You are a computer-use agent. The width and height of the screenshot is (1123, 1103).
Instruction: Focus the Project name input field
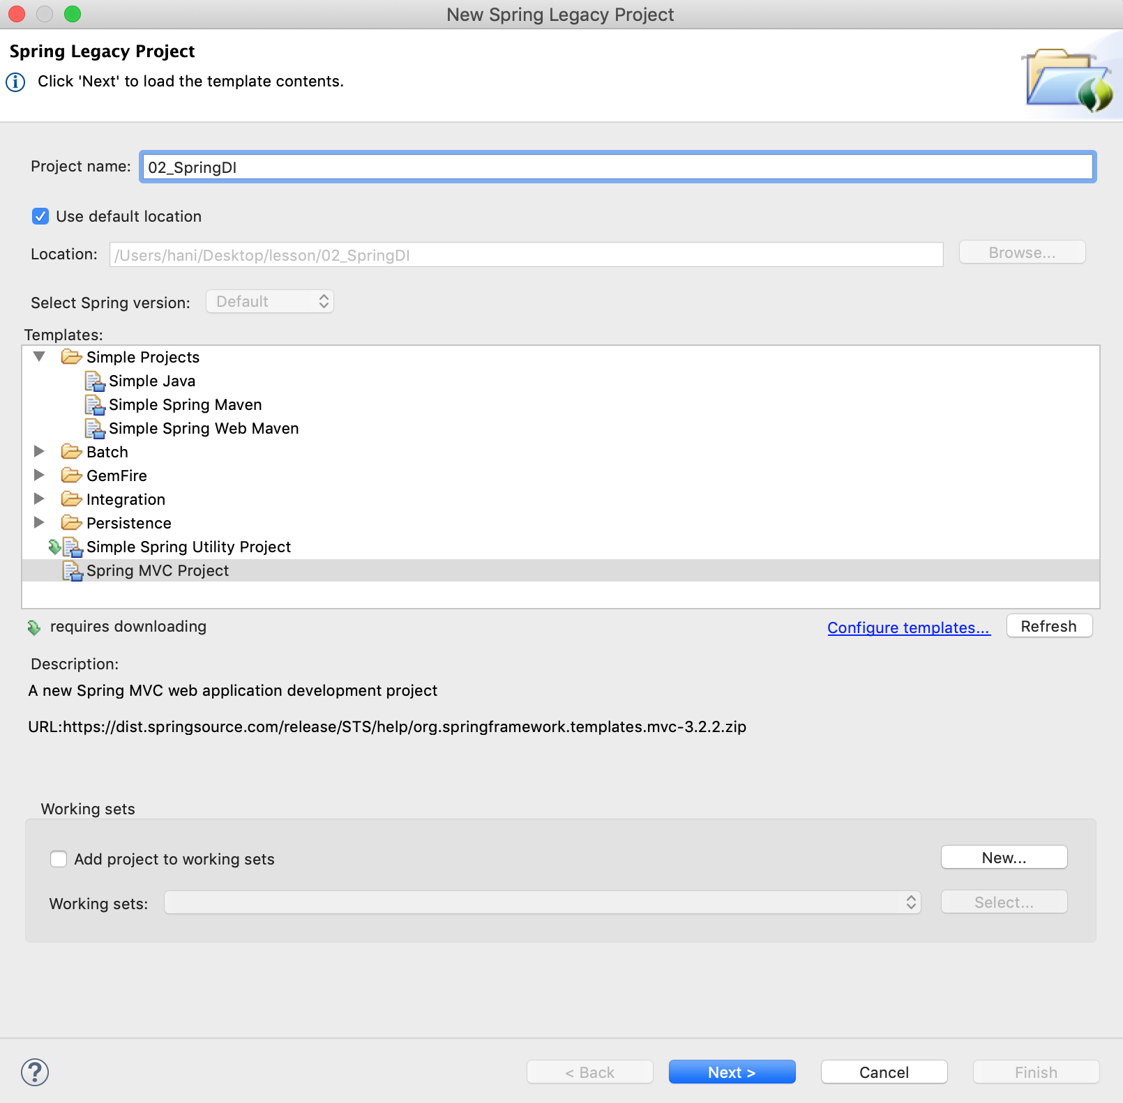[618, 167]
